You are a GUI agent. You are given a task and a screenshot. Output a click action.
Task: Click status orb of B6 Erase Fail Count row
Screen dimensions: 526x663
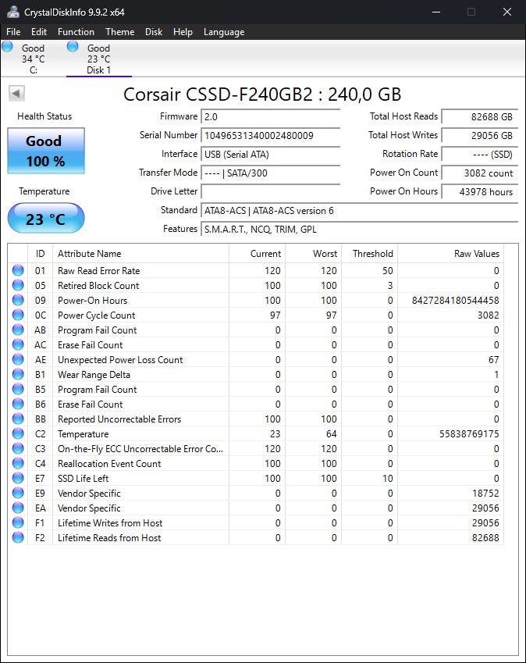coord(18,404)
